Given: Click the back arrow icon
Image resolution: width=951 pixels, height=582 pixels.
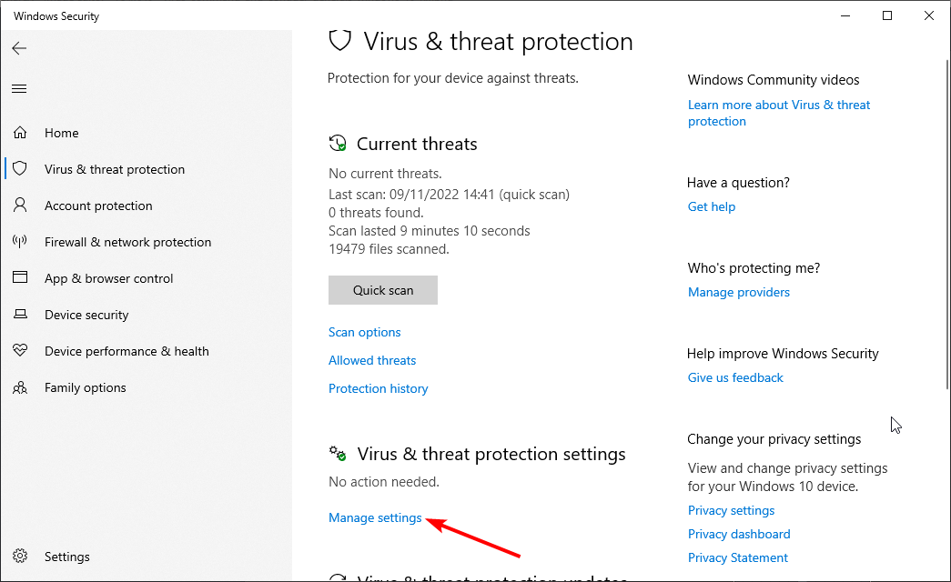Looking at the screenshot, I should click(x=19, y=48).
